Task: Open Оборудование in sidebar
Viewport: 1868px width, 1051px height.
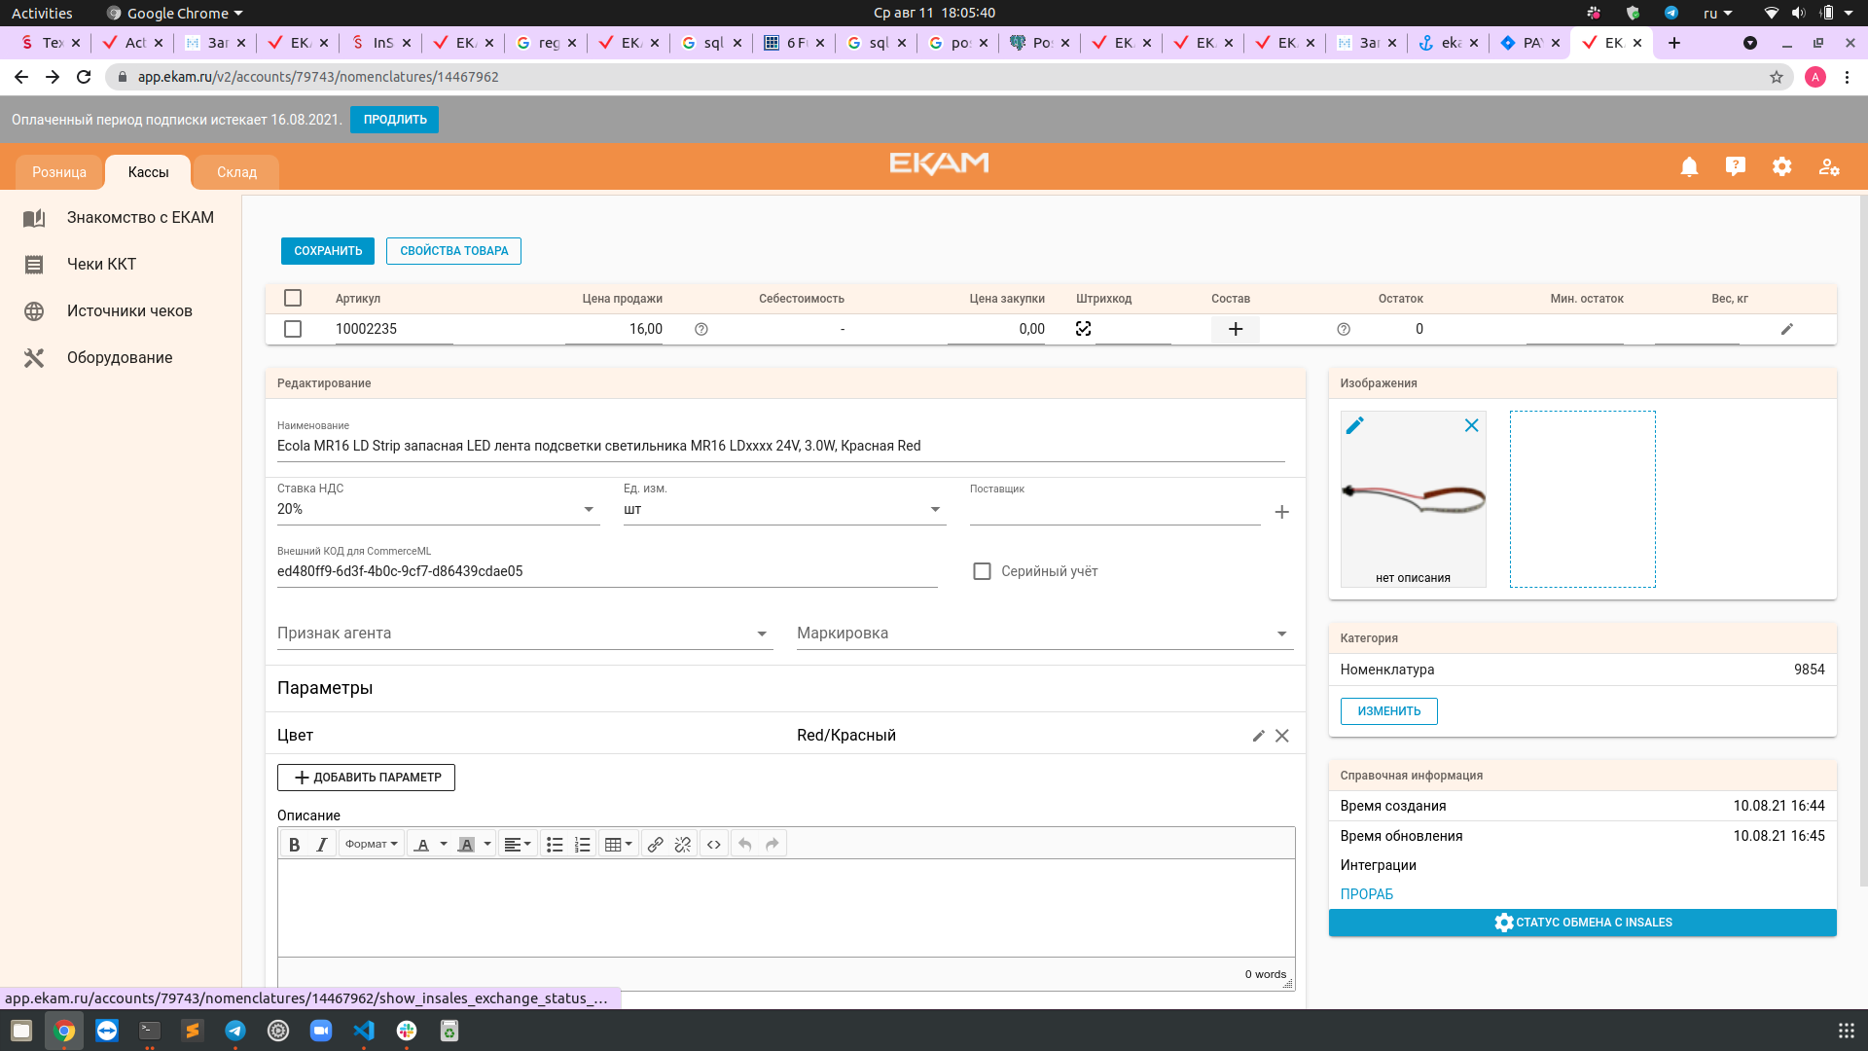Action: point(120,358)
